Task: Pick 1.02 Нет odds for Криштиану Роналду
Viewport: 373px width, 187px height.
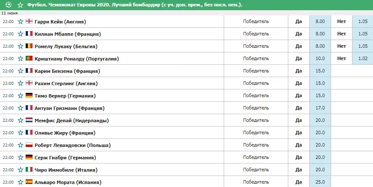Action: (363, 58)
